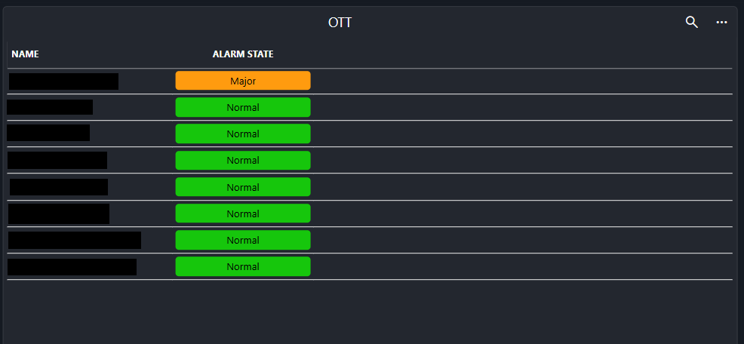
Task: Select the first green Normal badge
Action: (242, 107)
